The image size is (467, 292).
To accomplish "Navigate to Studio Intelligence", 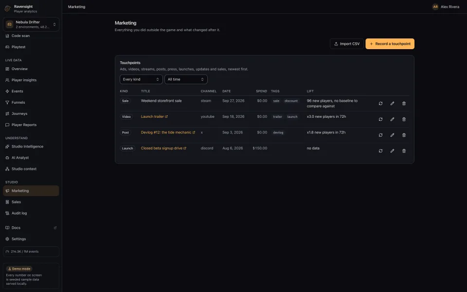I will point(31,146).
